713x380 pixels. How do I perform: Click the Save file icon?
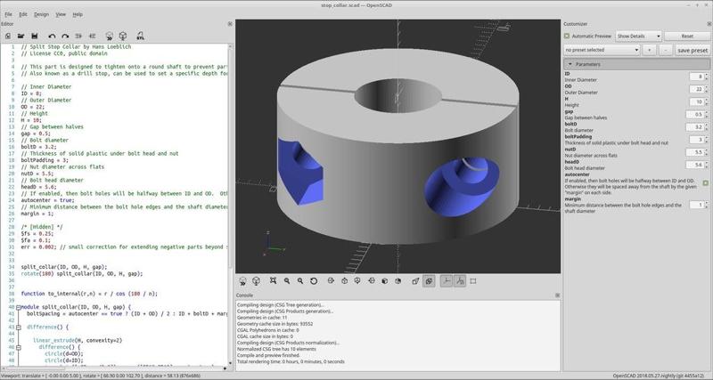tap(32, 35)
